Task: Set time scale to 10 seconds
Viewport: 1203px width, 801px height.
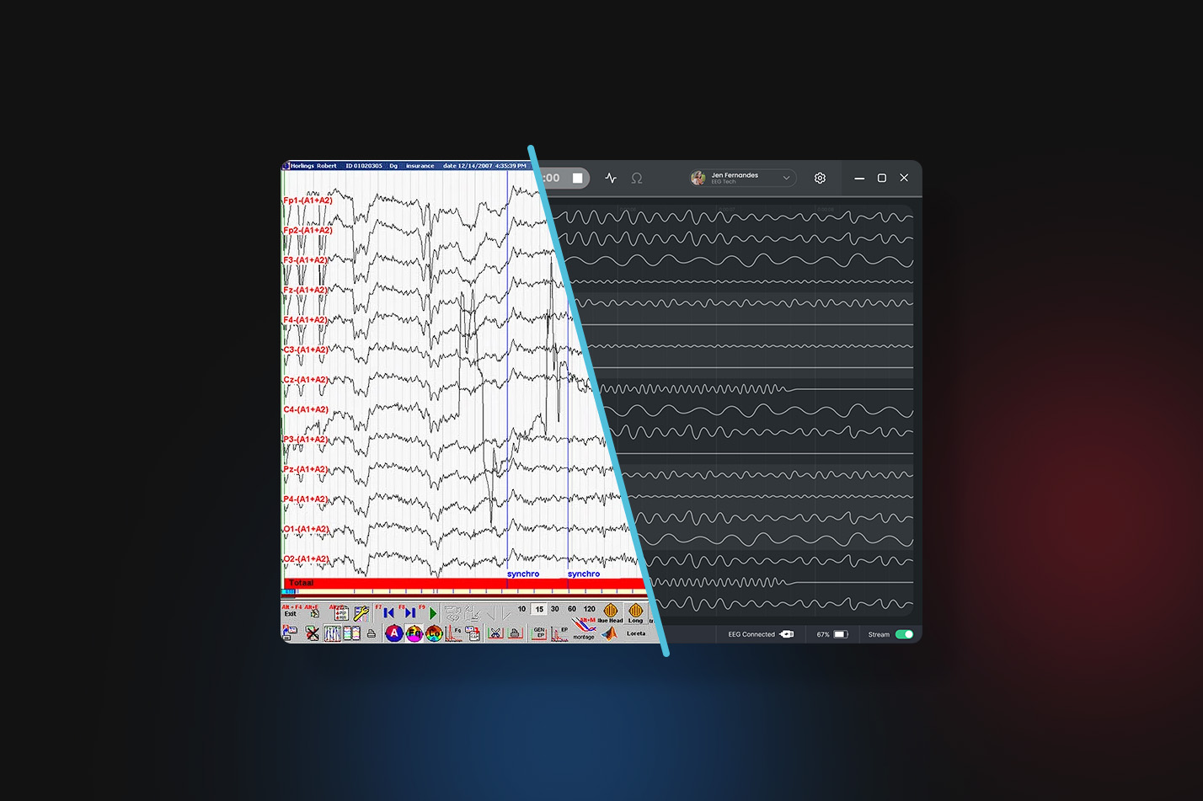Action: (x=521, y=609)
